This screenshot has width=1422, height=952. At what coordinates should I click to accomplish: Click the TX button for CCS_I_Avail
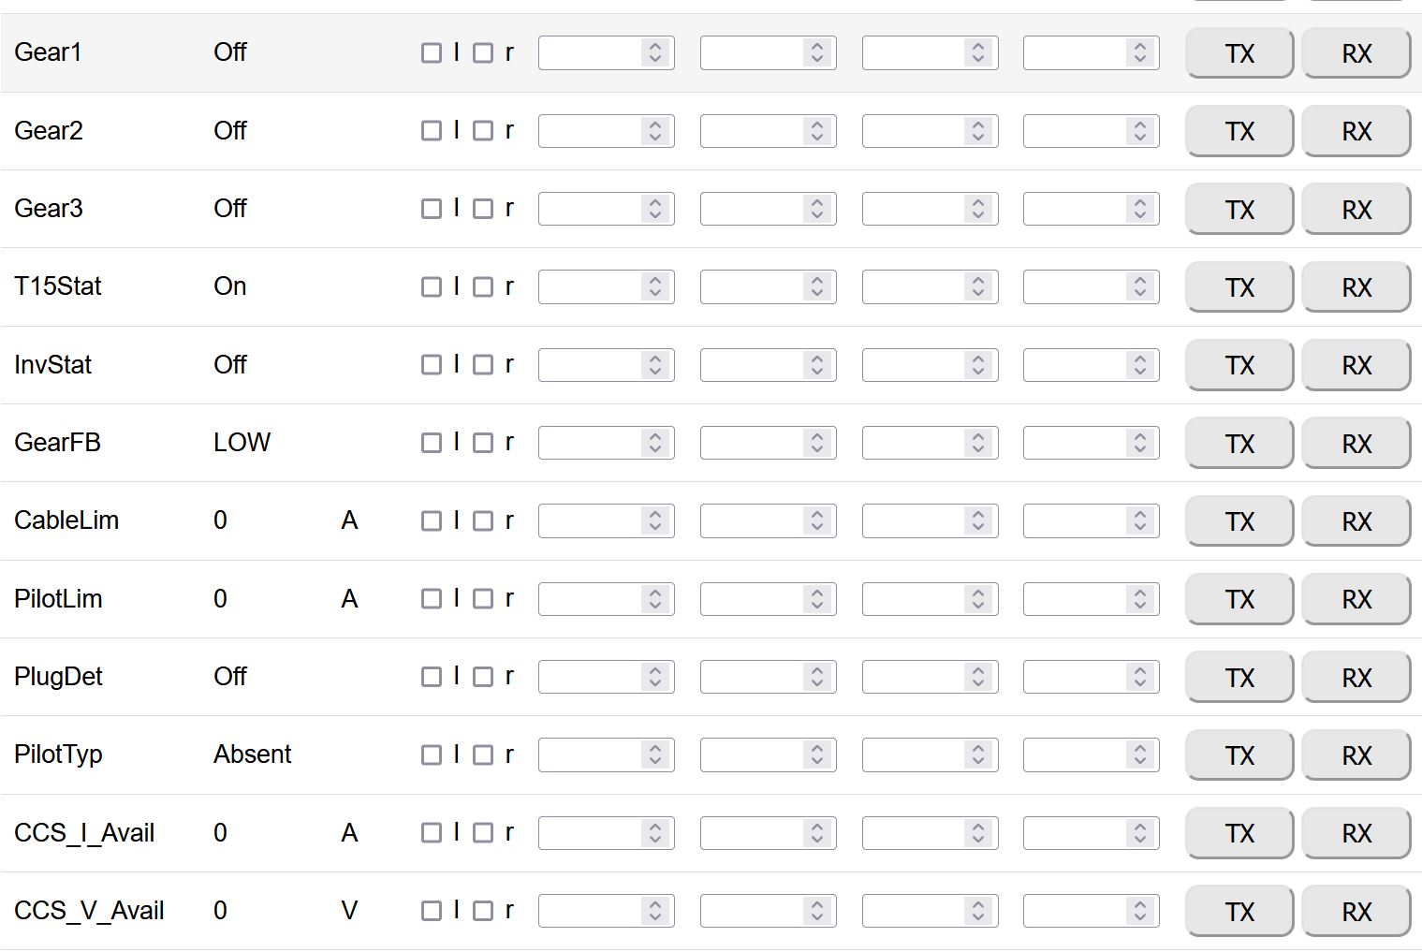[1239, 833]
